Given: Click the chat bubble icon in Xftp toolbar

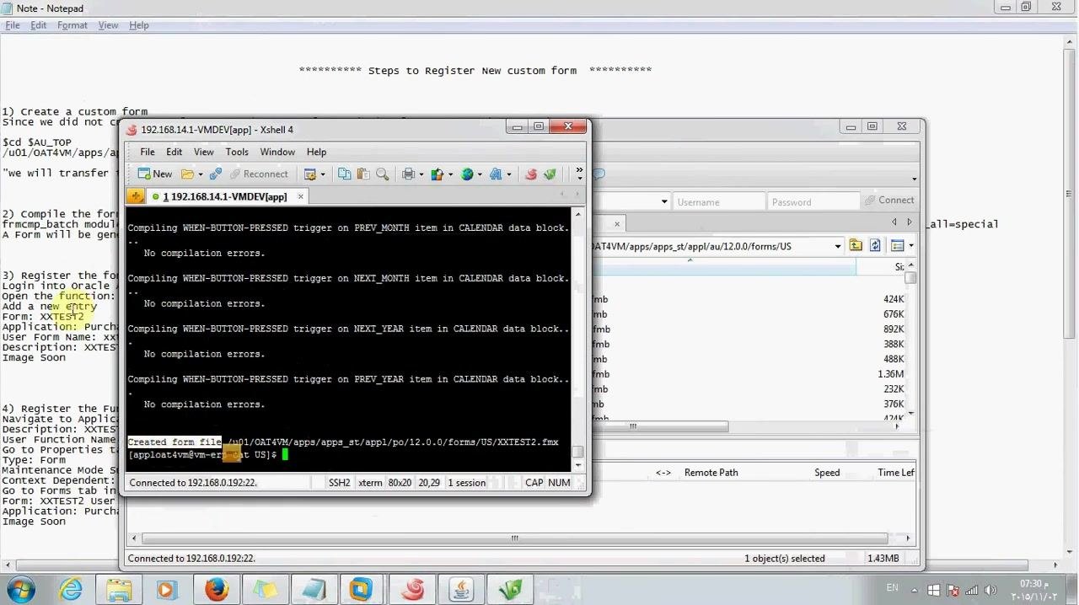Looking at the screenshot, I should coord(599,174).
